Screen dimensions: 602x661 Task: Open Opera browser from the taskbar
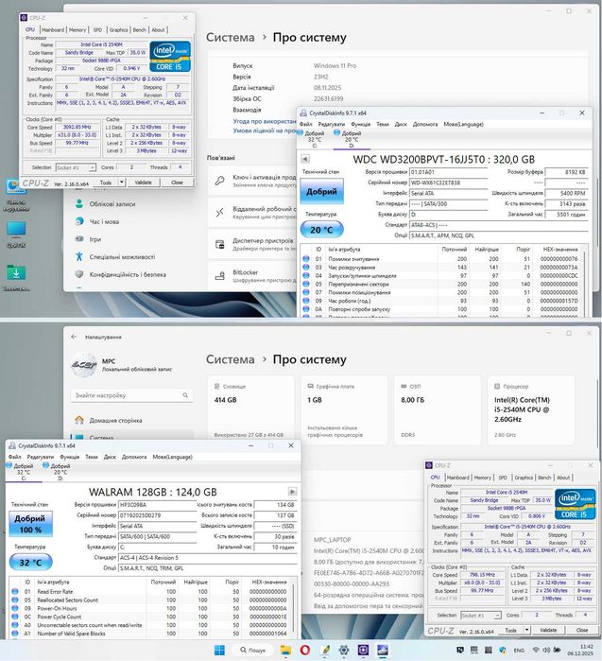coord(305,650)
